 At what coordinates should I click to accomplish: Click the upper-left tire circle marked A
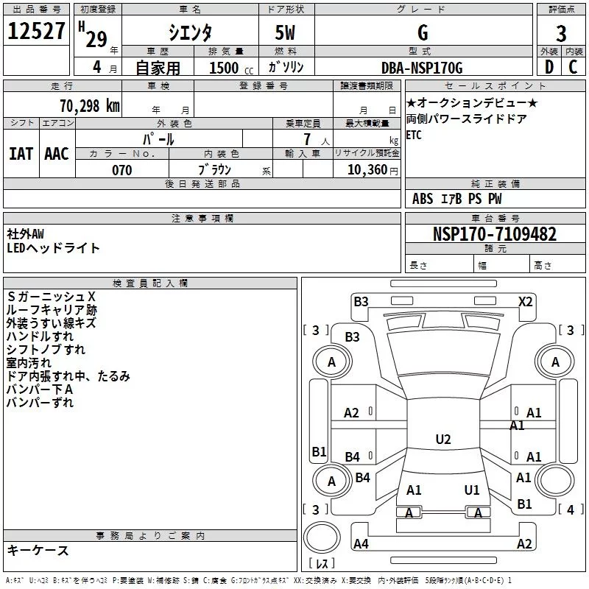331,361
